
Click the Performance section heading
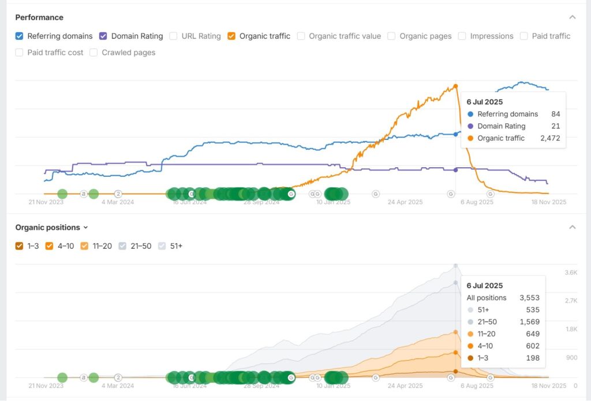39,17
